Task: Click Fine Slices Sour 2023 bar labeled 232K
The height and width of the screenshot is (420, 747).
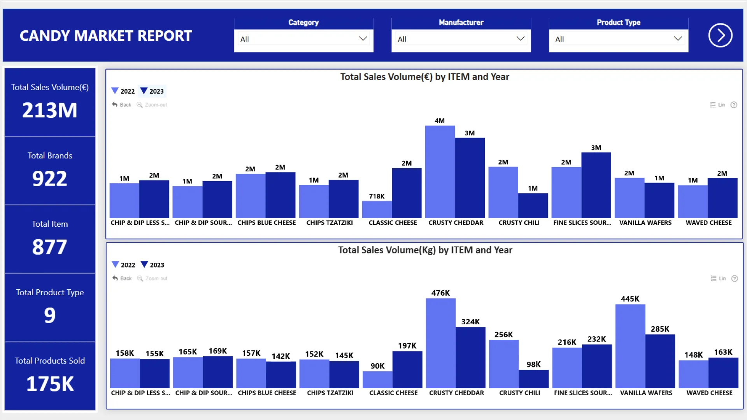Action: tap(597, 366)
